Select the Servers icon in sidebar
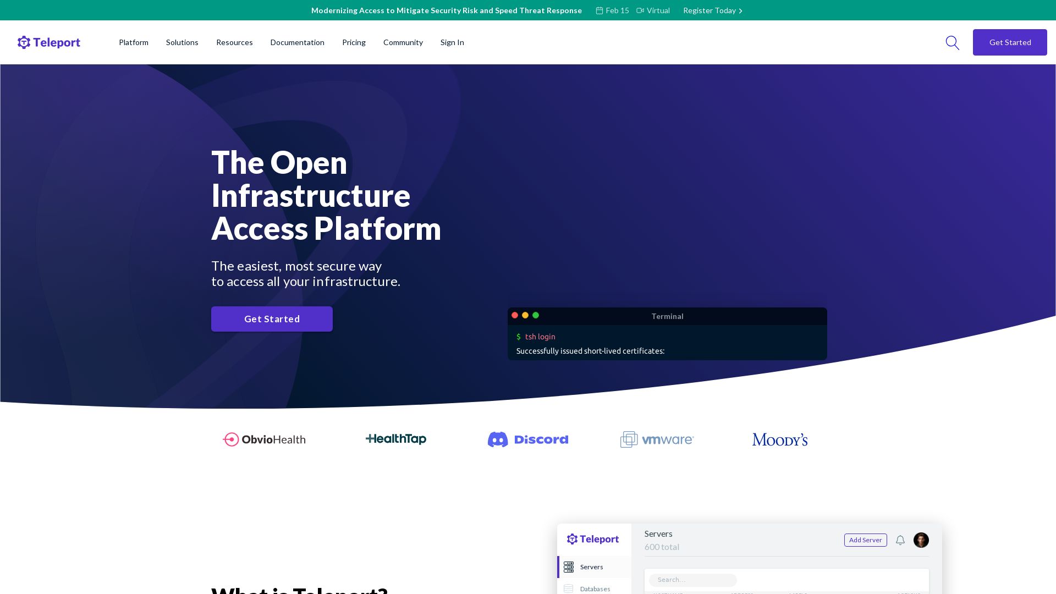This screenshot has height=594, width=1056. click(x=569, y=567)
